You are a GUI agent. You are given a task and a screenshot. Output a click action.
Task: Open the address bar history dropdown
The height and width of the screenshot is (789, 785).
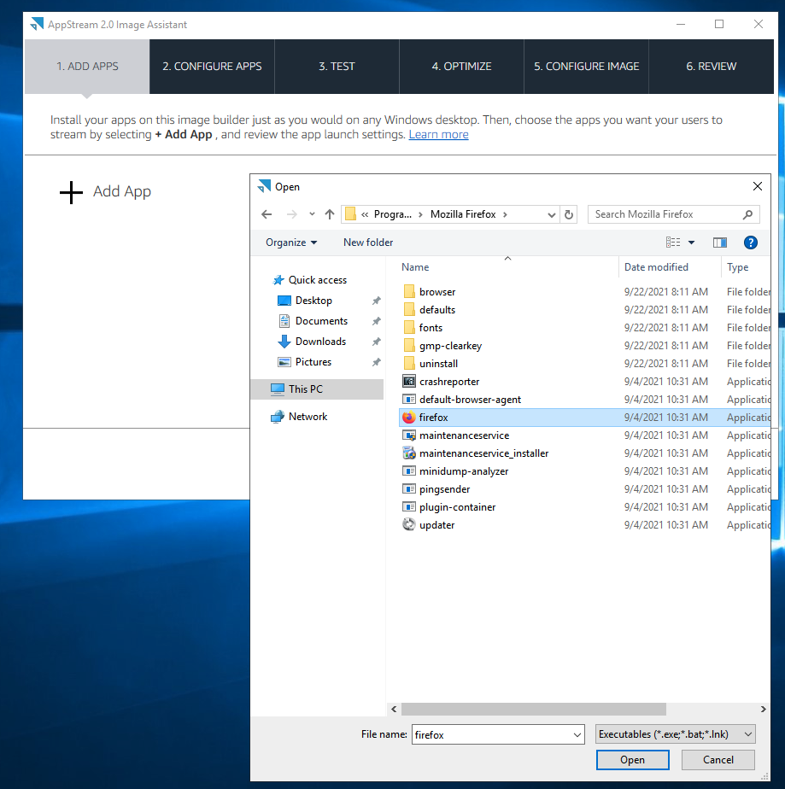click(x=552, y=215)
